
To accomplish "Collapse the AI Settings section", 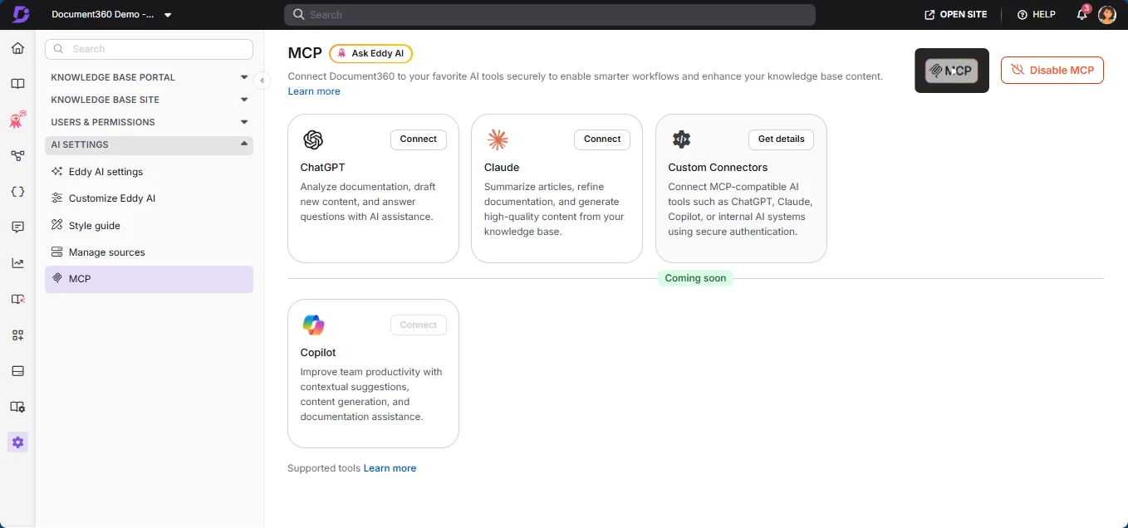I will (x=149, y=144).
